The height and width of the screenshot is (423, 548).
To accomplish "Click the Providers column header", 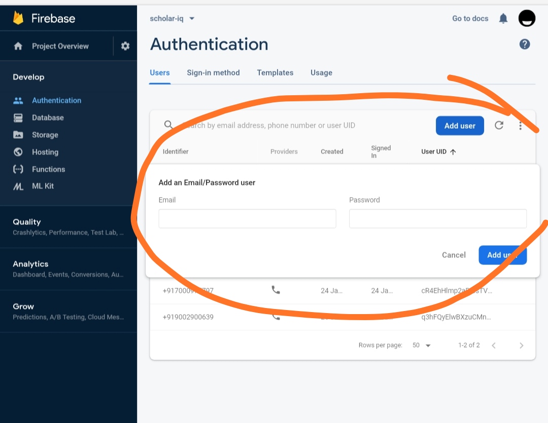I will click(x=284, y=151).
